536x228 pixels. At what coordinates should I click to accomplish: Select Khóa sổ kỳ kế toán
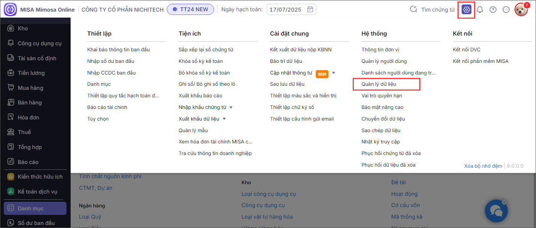click(201, 61)
